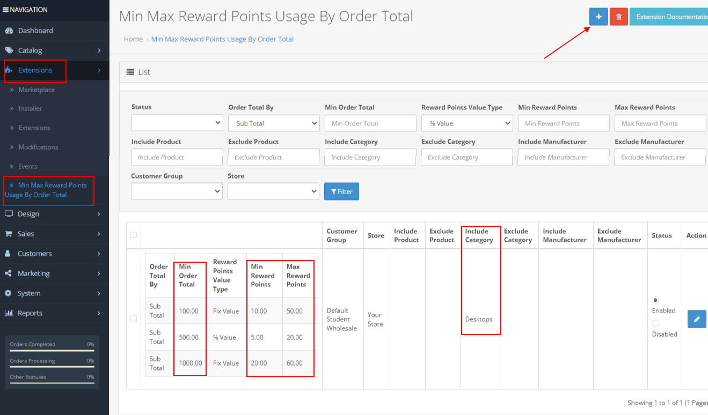The width and height of the screenshot is (708, 415).
Task: Click the Dashboard gauge icon in sidebar
Action: pos(9,31)
